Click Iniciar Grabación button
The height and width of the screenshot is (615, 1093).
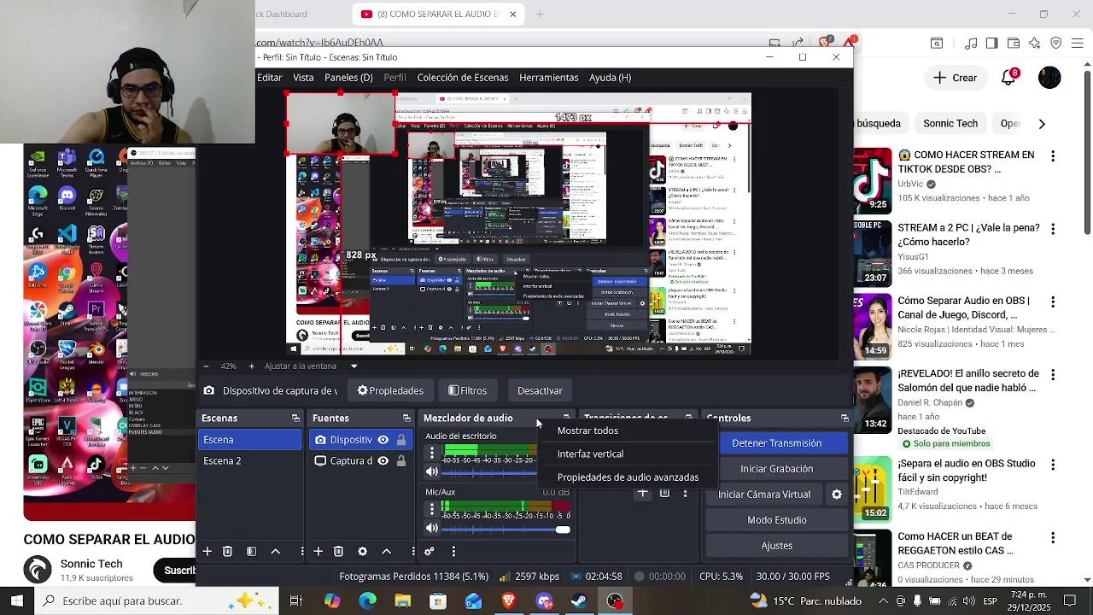tap(777, 469)
